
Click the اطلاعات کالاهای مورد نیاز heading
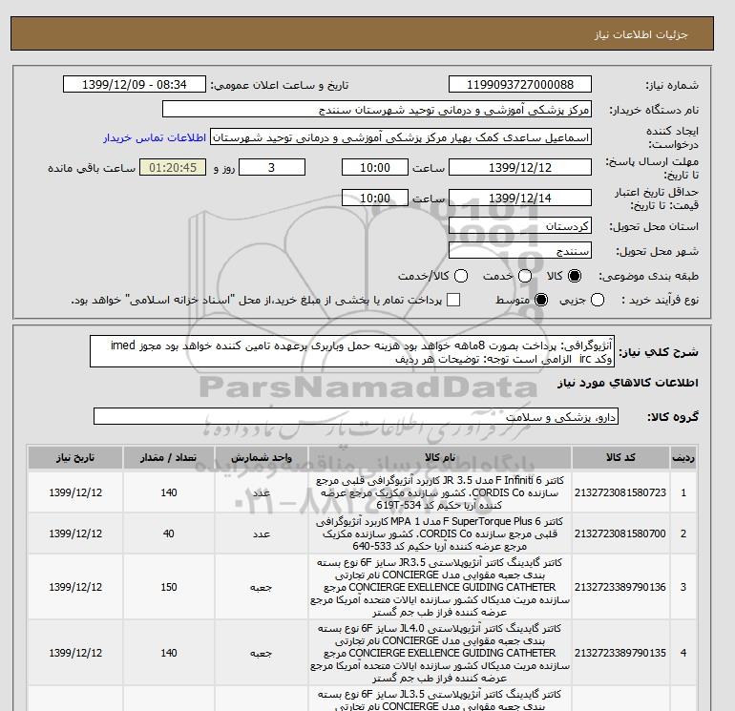tap(628, 383)
